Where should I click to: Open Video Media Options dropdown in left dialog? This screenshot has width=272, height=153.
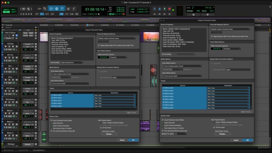pos(70,83)
